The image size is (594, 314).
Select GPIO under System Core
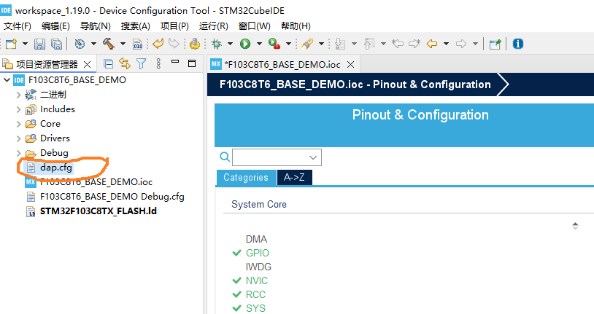click(x=257, y=253)
